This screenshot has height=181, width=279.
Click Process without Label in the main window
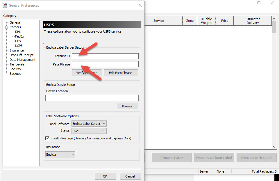coord(214,158)
